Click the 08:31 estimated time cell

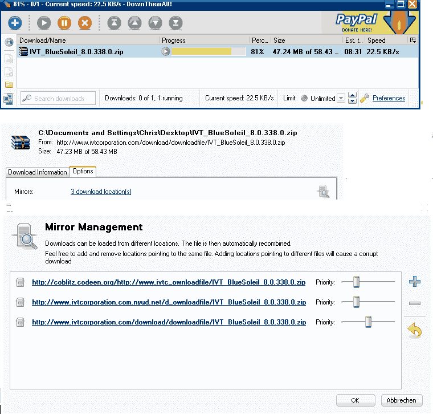[353, 52]
